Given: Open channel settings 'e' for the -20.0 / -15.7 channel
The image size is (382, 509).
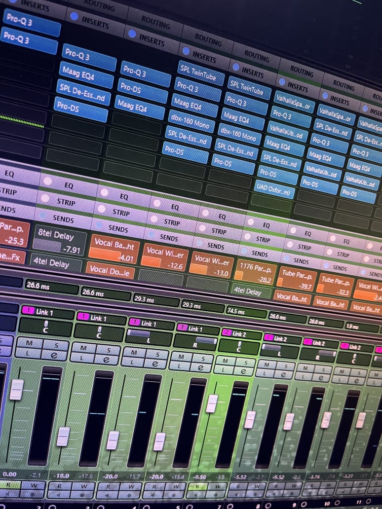Looking at the screenshot, I should (x=155, y=364).
